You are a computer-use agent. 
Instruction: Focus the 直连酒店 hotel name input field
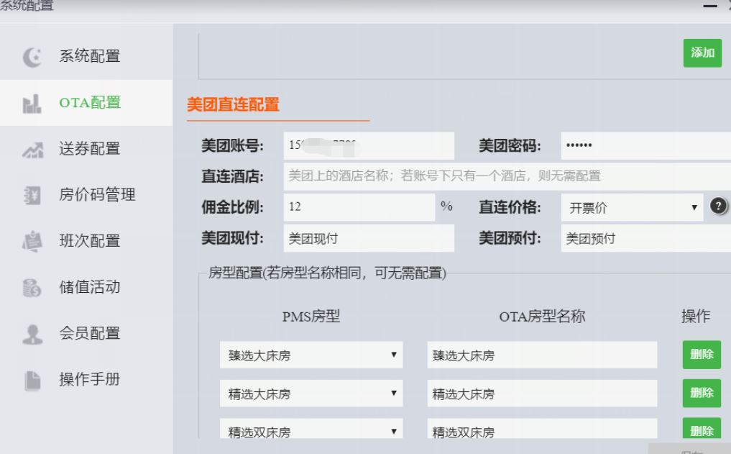pyautogui.click(x=503, y=176)
